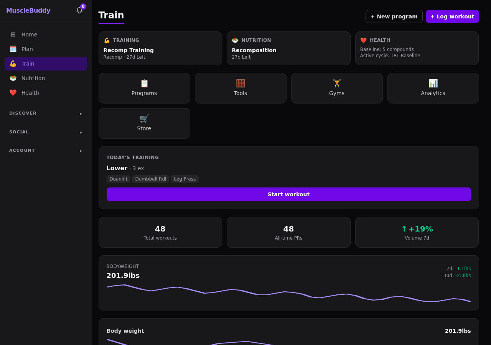The height and width of the screenshot is (345, 491).
Task: Click the Log workout button
Action: click(x=452, y=16)
